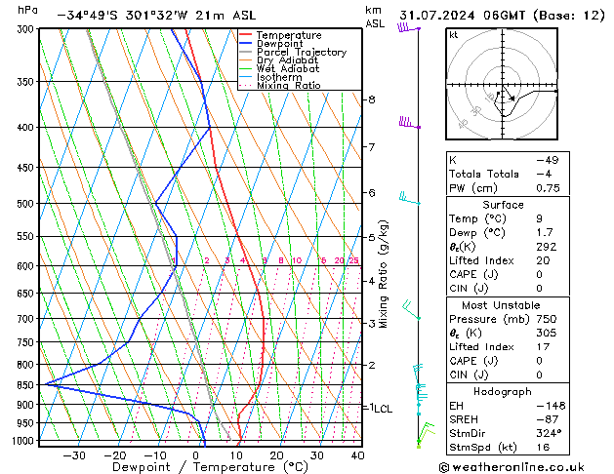Viewport: 614px width, 474px height.
Task: Click the 'kt' label in the hodograph
Action: pyautogui.click(x=454, y=34)
